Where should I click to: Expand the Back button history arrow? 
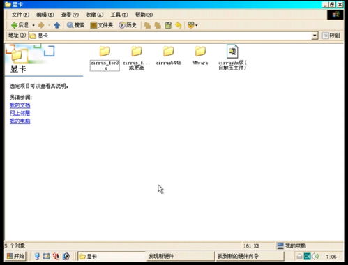(33, 25)
